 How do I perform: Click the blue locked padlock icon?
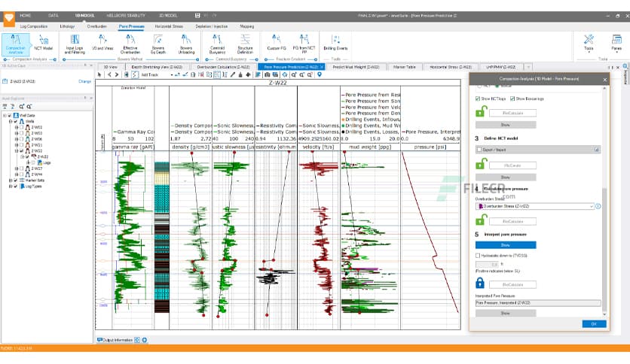click(x=479, y=284)
